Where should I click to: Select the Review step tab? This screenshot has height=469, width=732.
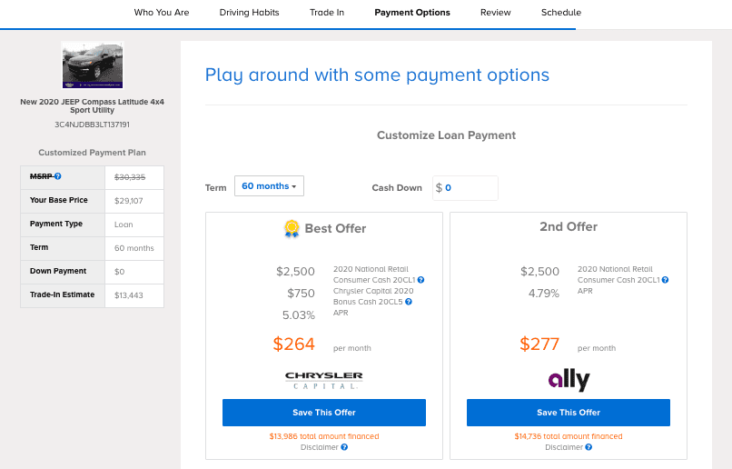tap(495, 13)
